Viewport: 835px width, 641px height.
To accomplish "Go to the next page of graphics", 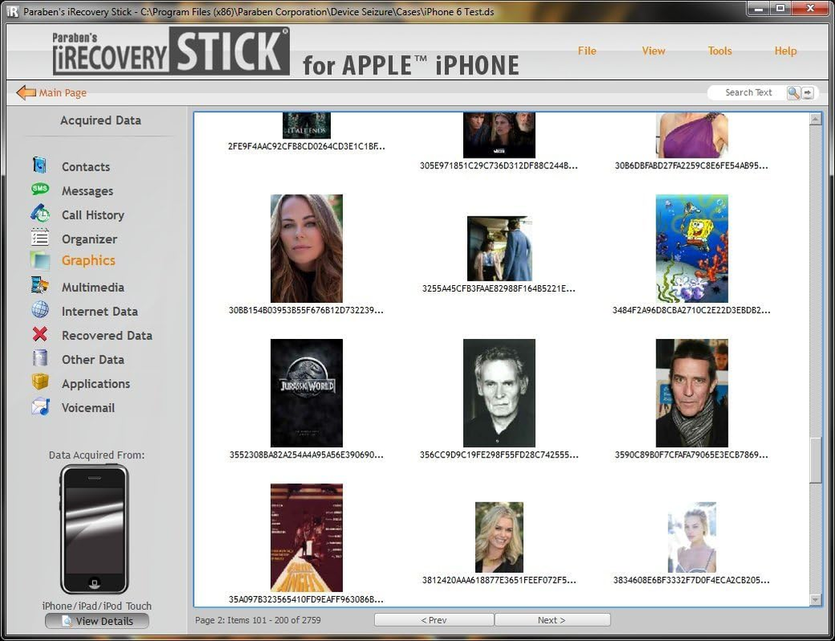I will [x=551, y=619].
